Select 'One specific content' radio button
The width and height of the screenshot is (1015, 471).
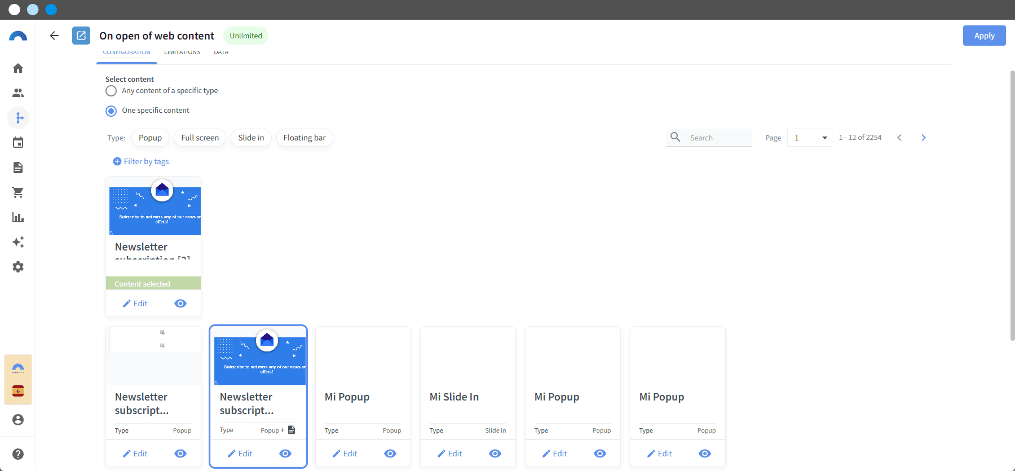pos(111,111)
